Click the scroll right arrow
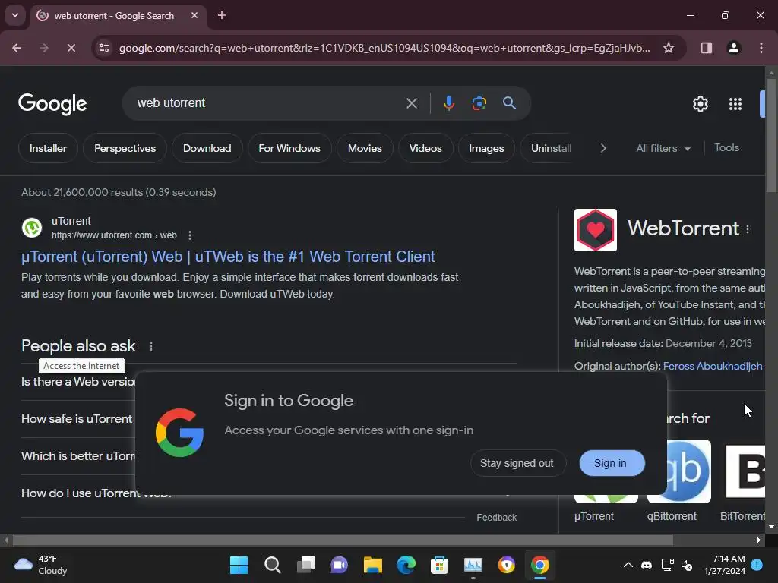 tap(759, 540)
